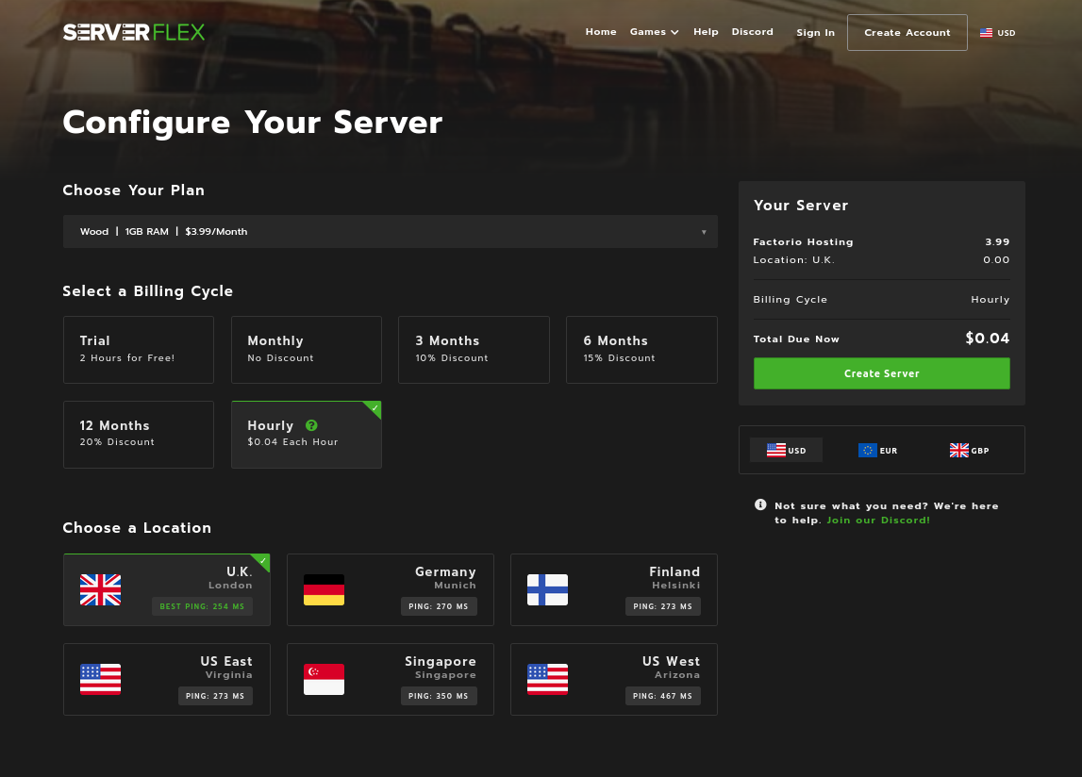Open the Games menu
The width and height of the screenshot is (1082, 777).
pos(654,31)
